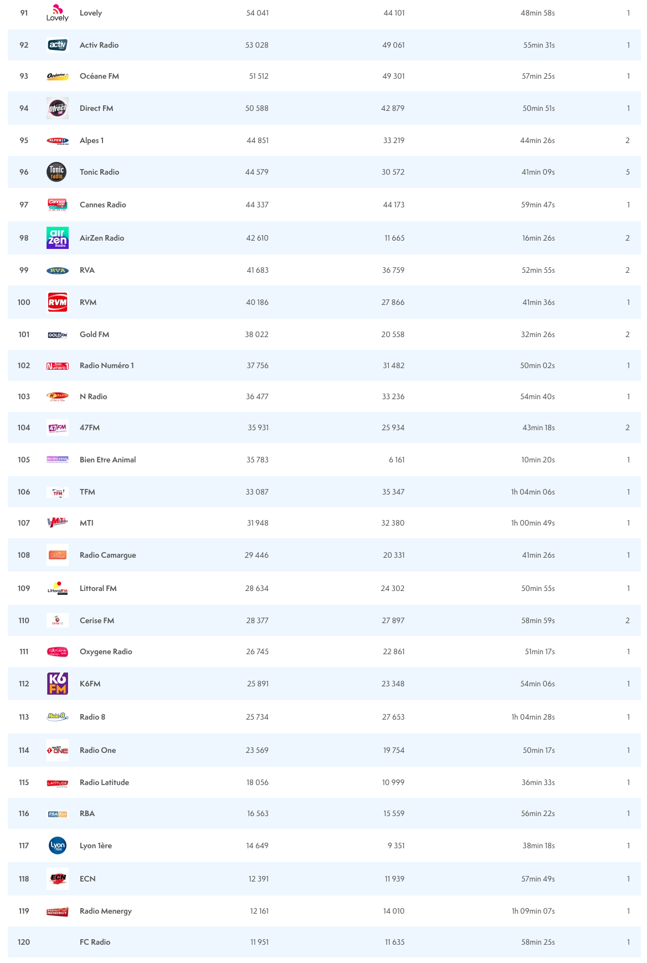The width and height of the screenshot is (647, 963).
Task: Click Direct FM's 50 588 sessions value
Action: (x=257, y=108)
